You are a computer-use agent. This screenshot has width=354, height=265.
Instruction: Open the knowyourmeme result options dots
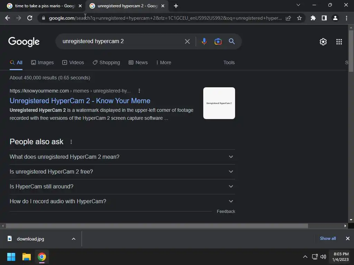pos(139,91)
